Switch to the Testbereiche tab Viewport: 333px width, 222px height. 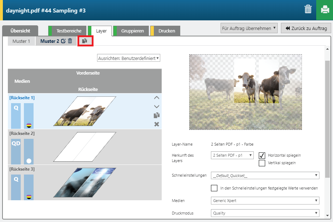(69, 31)
